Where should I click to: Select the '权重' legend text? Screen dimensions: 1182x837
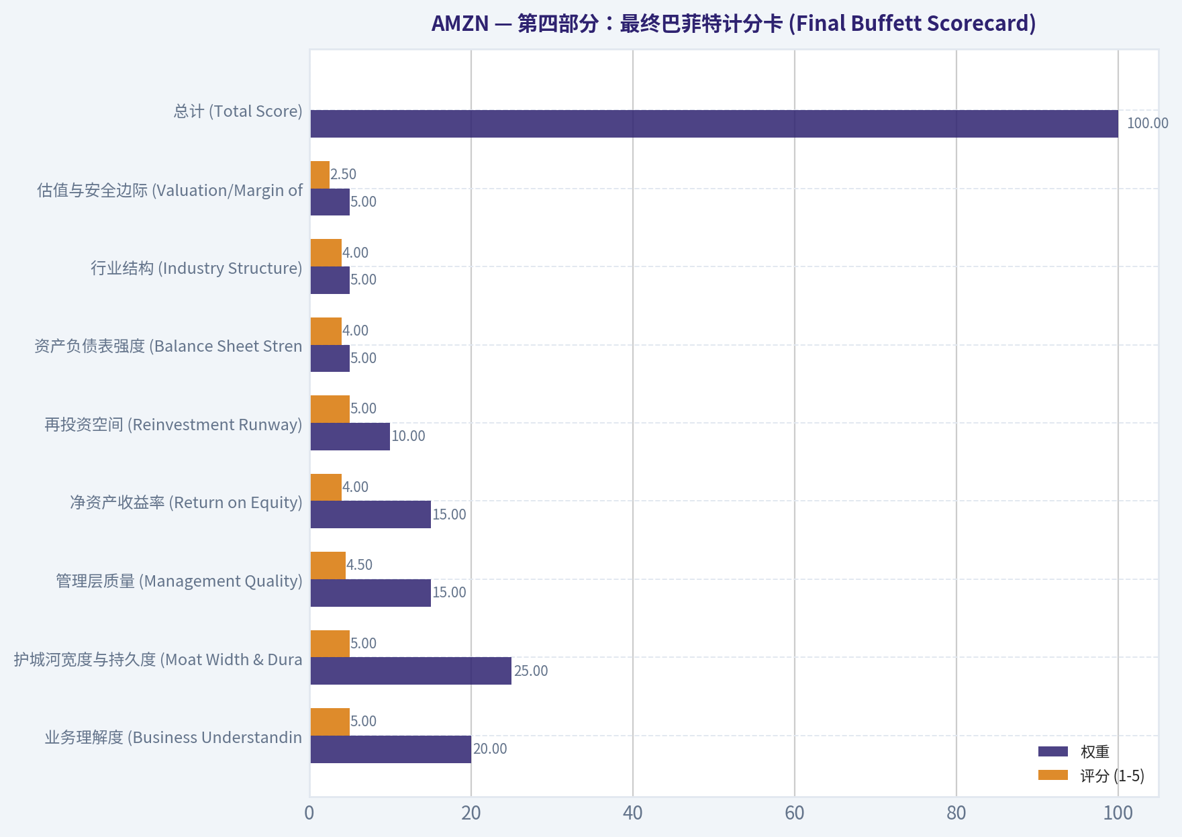[x=1095, y=752]
